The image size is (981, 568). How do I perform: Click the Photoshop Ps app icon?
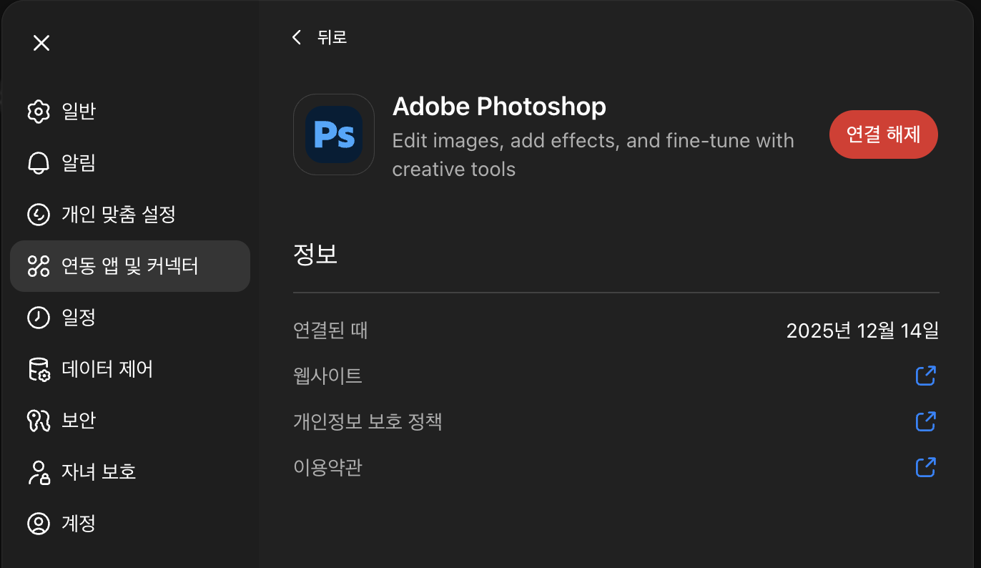point(334,134)
